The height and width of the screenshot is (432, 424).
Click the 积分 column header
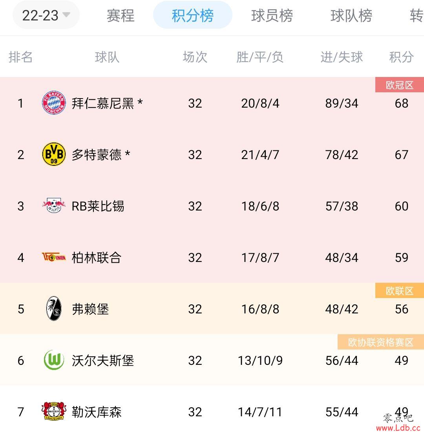pos(401,57)
